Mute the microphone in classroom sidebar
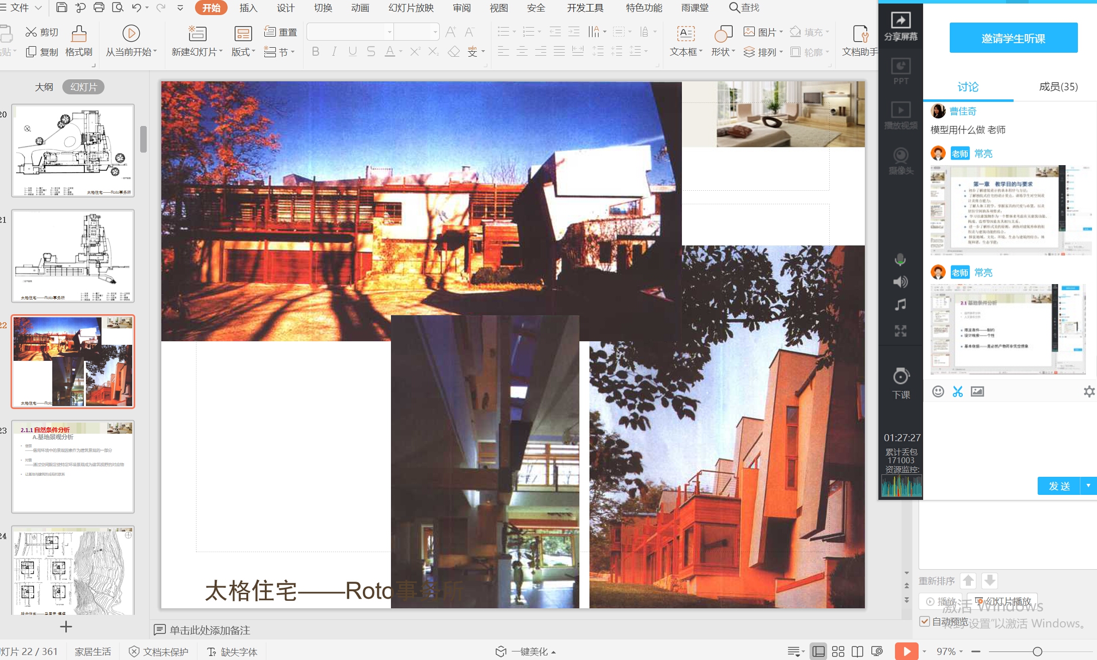 click(x=900, y=259)
